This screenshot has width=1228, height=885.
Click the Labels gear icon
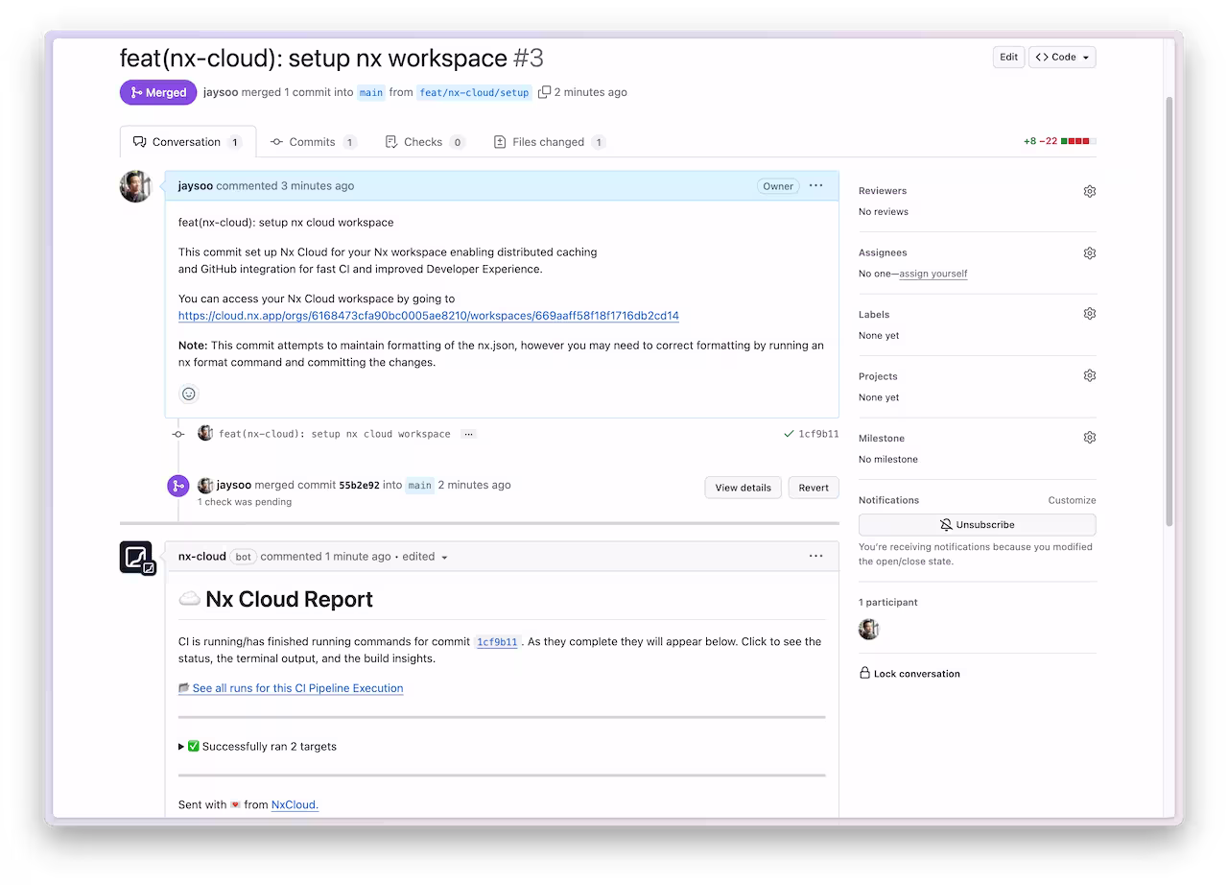click(x=1089, y=314)
